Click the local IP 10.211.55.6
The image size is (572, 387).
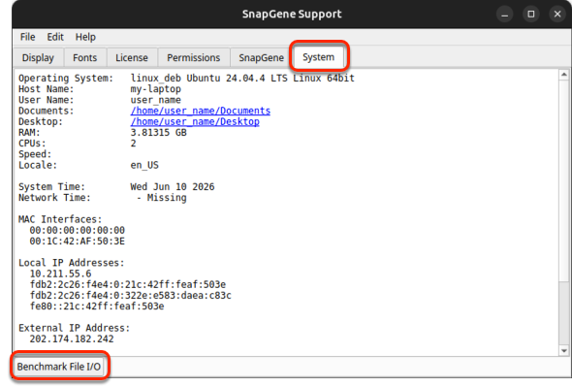point(60,274)
